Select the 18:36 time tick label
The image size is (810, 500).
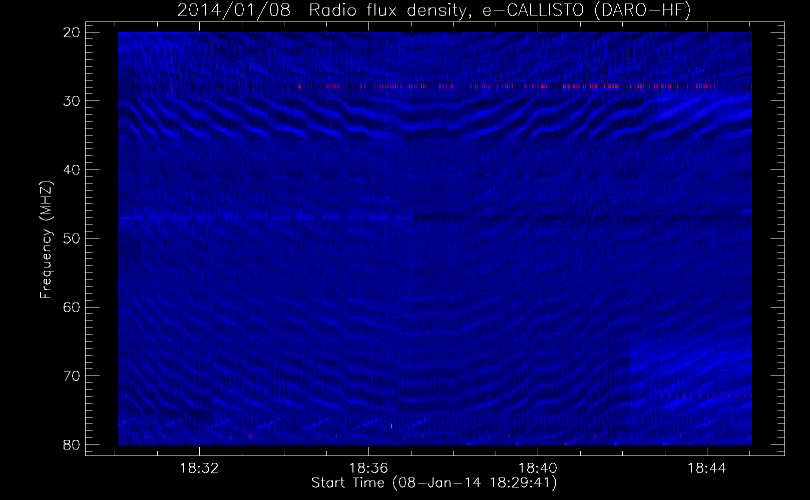click(x=368, y=468)
